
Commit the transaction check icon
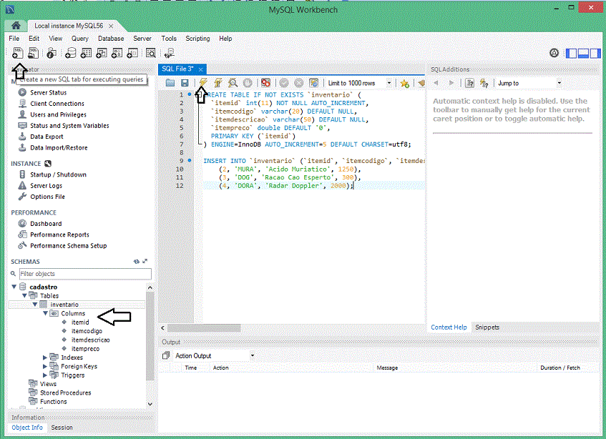point(284,83)
